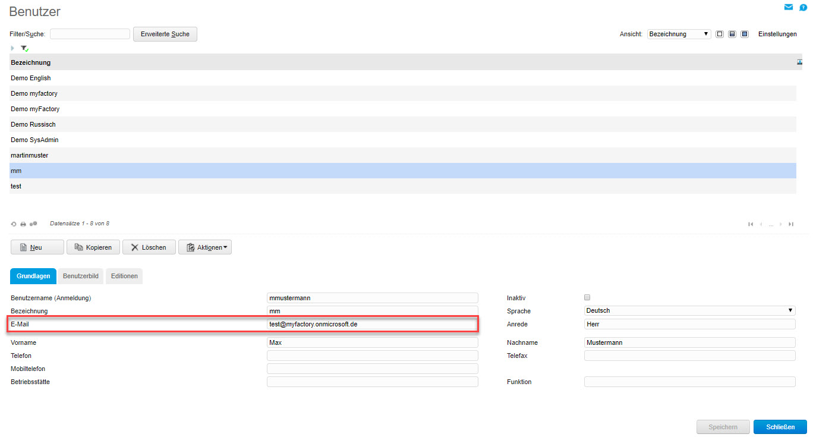813x437 pixels.
Task: Switch to the list-only layout view
Action: pyautogui.click(x=720, y=34)
